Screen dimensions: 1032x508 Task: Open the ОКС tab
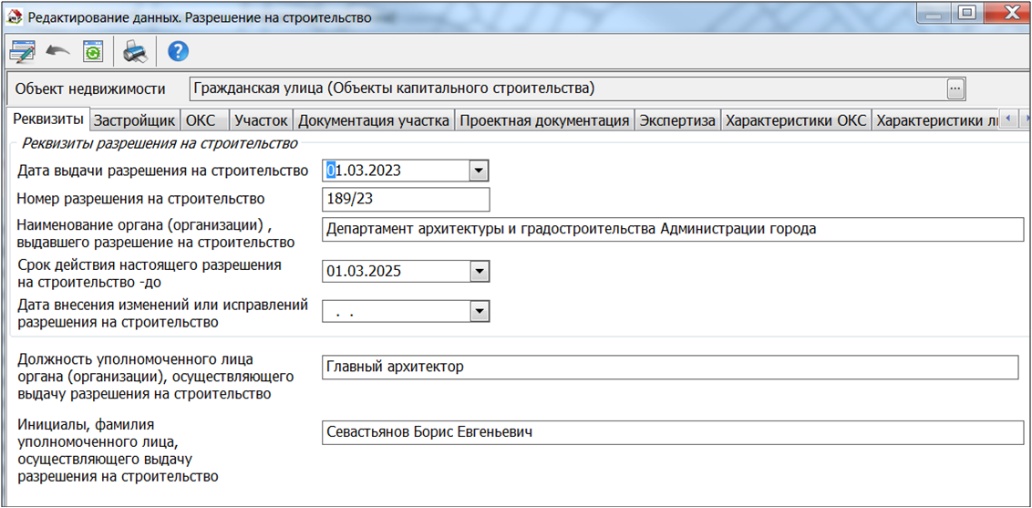(205, 121)
